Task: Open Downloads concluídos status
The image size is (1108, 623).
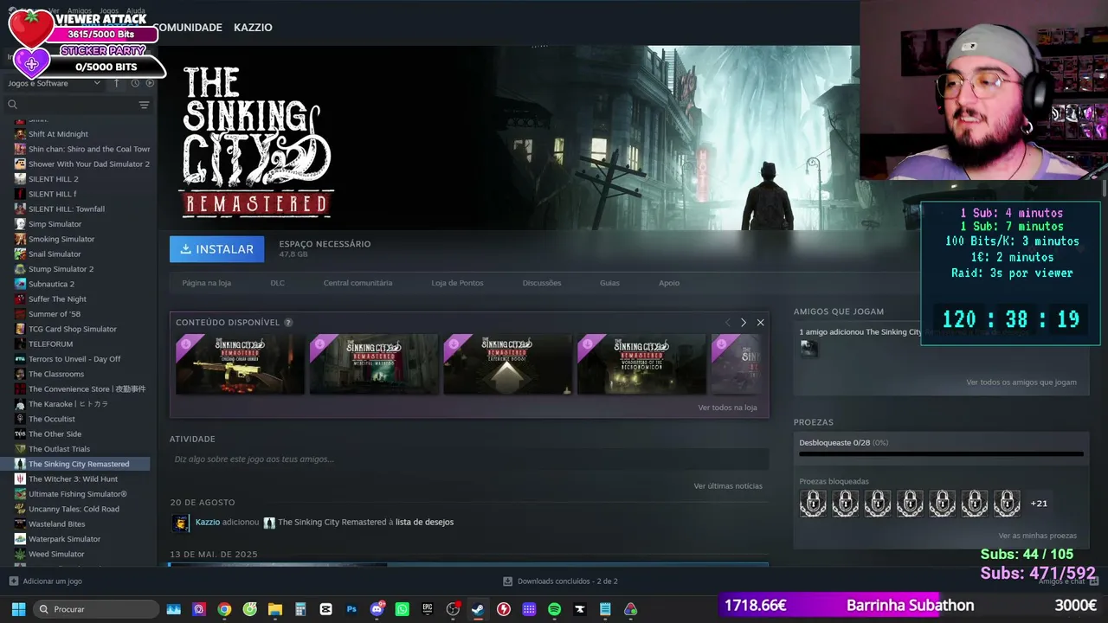Action: coord(560,581)
